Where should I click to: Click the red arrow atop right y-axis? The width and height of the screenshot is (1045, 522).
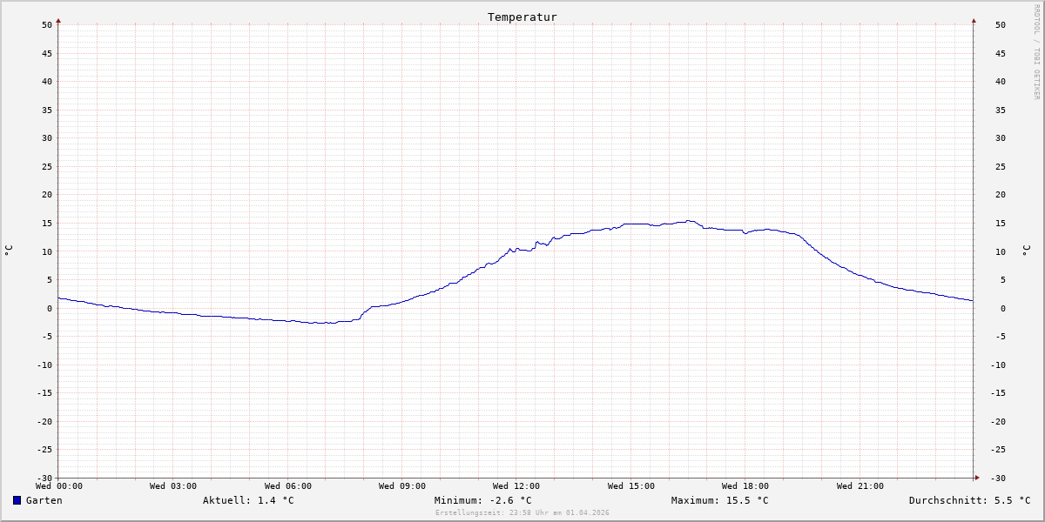(974, 20)
